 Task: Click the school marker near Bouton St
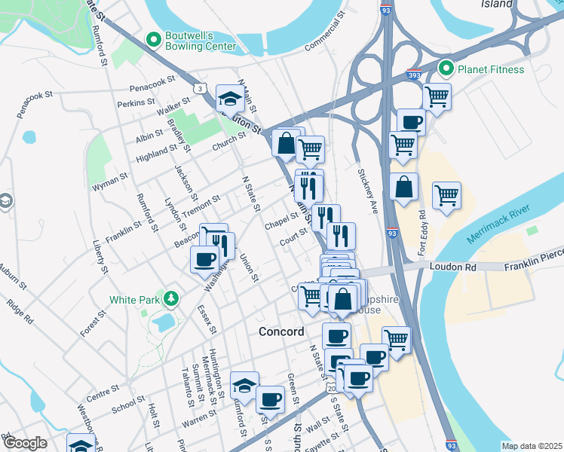coord(230,99)
